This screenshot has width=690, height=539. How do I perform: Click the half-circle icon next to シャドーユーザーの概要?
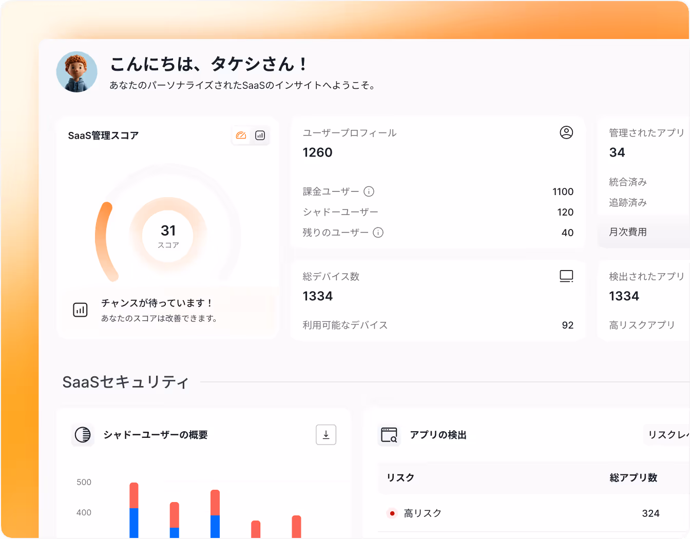[83, 435]
